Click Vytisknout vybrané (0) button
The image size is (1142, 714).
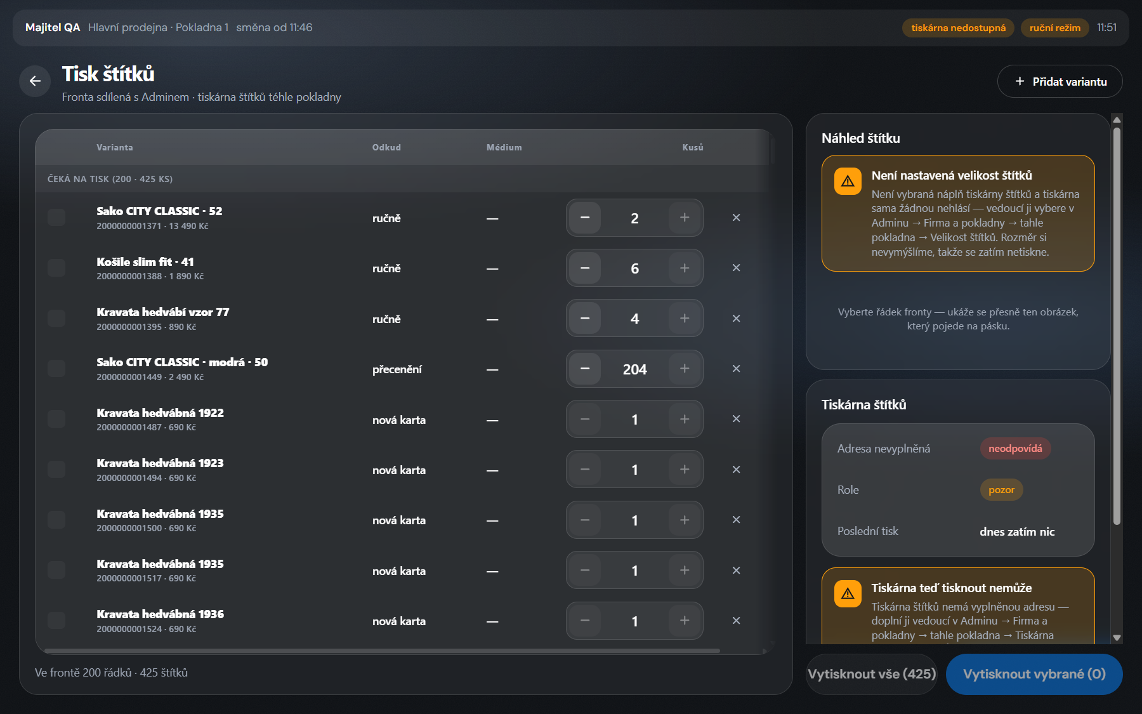(x=1034, y=674)
